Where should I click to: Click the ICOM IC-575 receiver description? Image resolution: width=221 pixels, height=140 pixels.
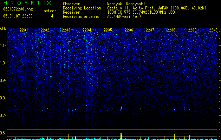point(141,12)
